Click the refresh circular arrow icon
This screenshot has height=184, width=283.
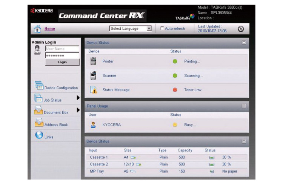coord(241,29)
